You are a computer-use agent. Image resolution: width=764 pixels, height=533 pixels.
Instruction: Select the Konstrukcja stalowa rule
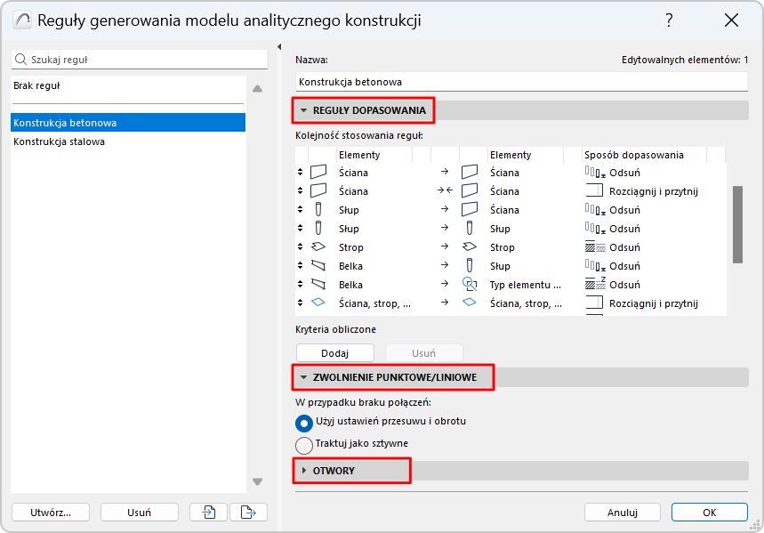click(128, 141)
